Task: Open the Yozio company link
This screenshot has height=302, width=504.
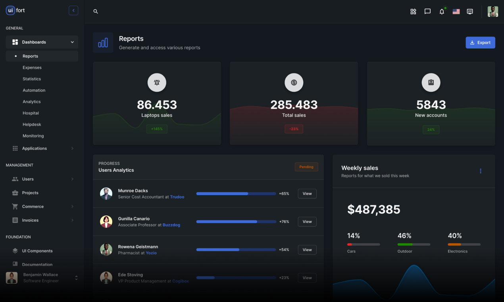Action: pyautogui.click(x=151, y=253)
